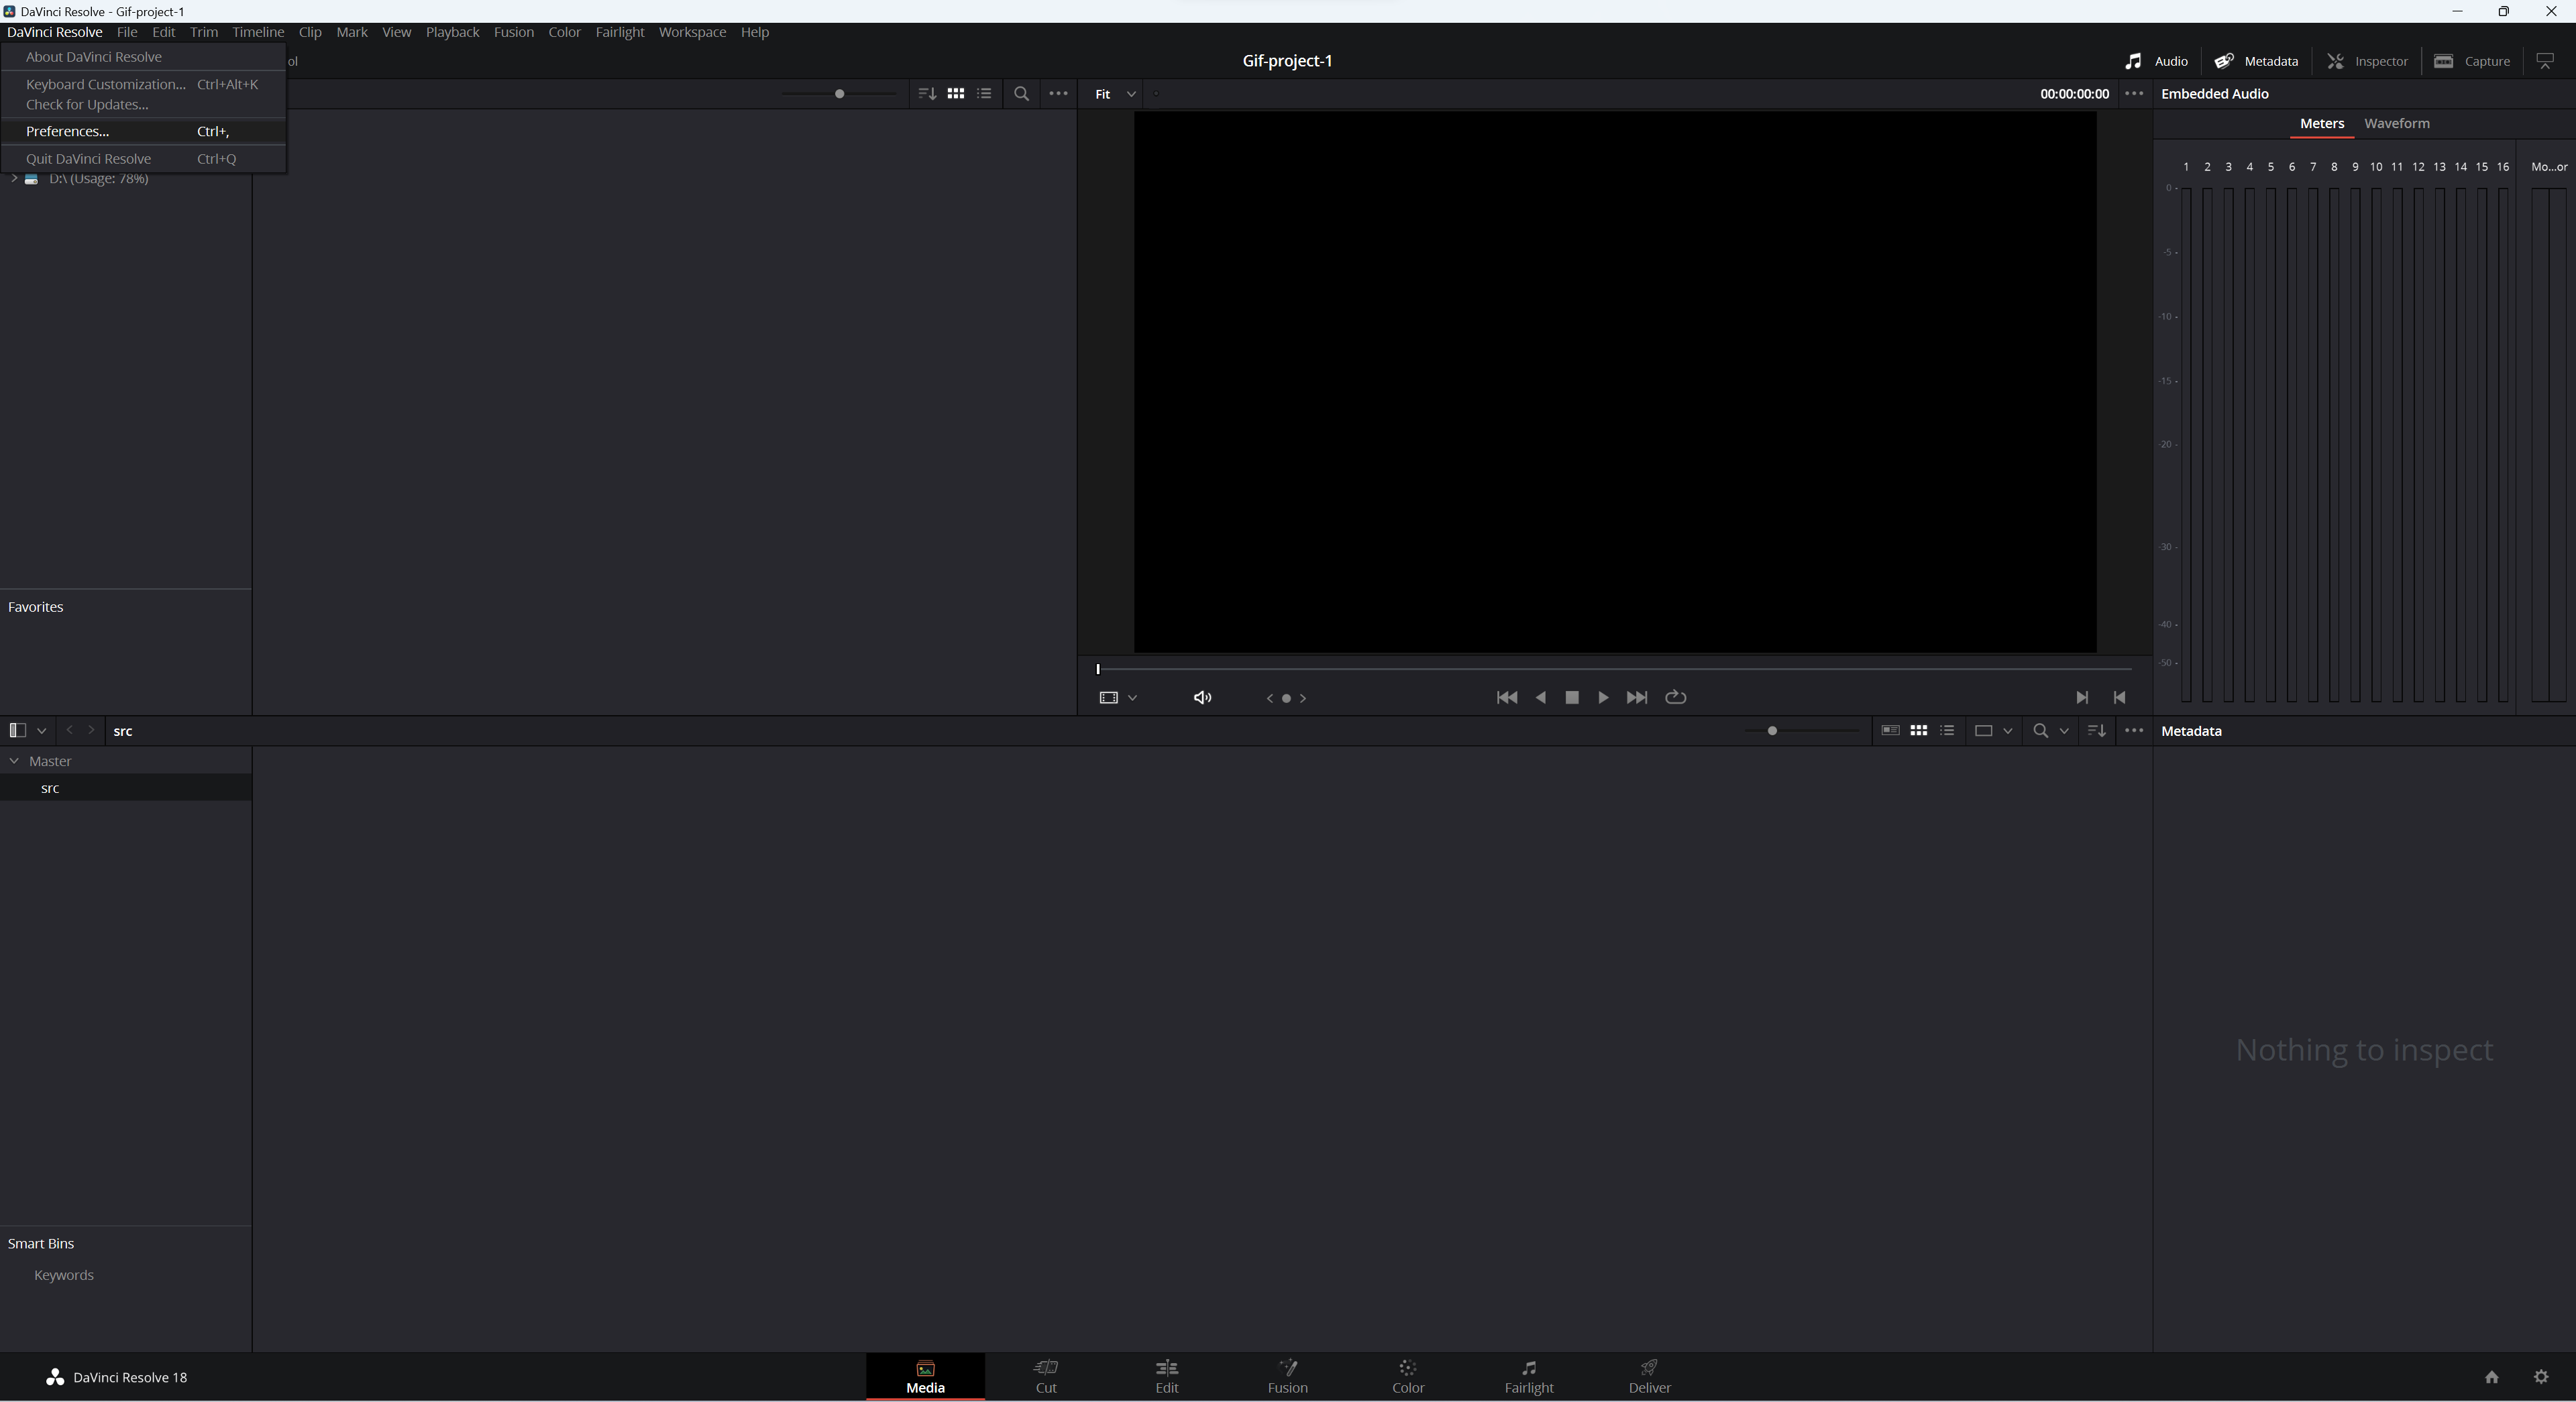Toggle the Inspector panel

[2367, 61]
